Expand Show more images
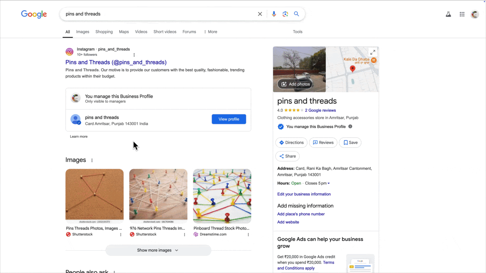486x273 pixels. pyautogui.click(x=158, y=250)
